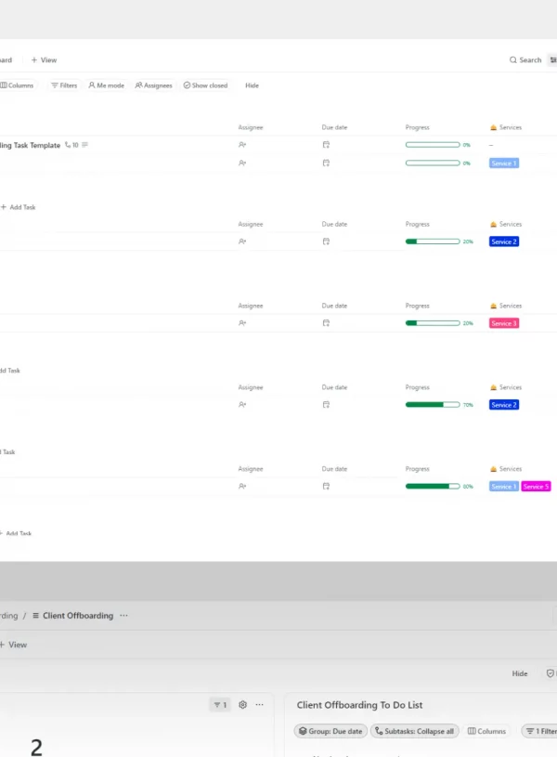Click the first group's Assignee column header
Viewport: 557px width, 757px height.
251,127
